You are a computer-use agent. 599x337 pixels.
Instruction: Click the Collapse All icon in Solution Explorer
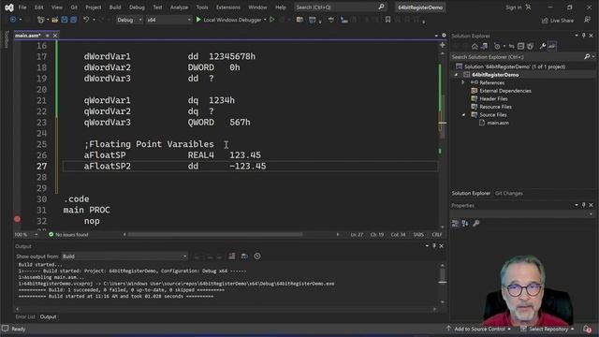click(x=520, y=46)
